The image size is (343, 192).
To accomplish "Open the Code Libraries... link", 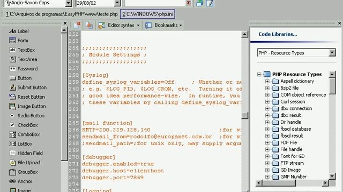I will point(278,34).
